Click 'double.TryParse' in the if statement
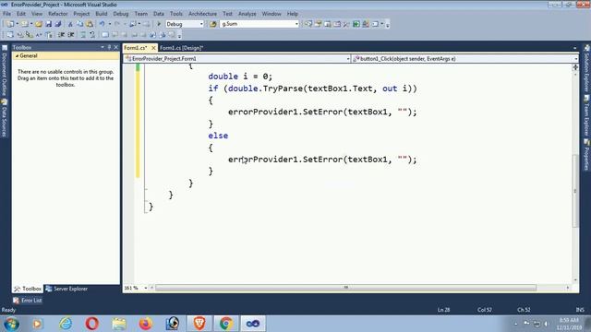591x332 pixels. 266,89
